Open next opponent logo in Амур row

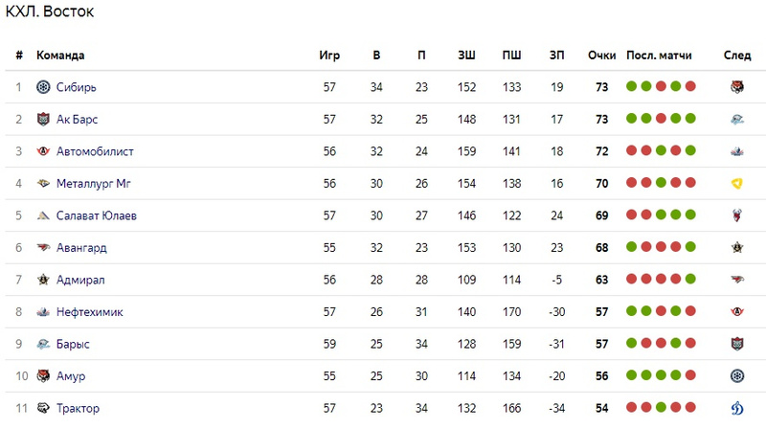tap(737, 376)
